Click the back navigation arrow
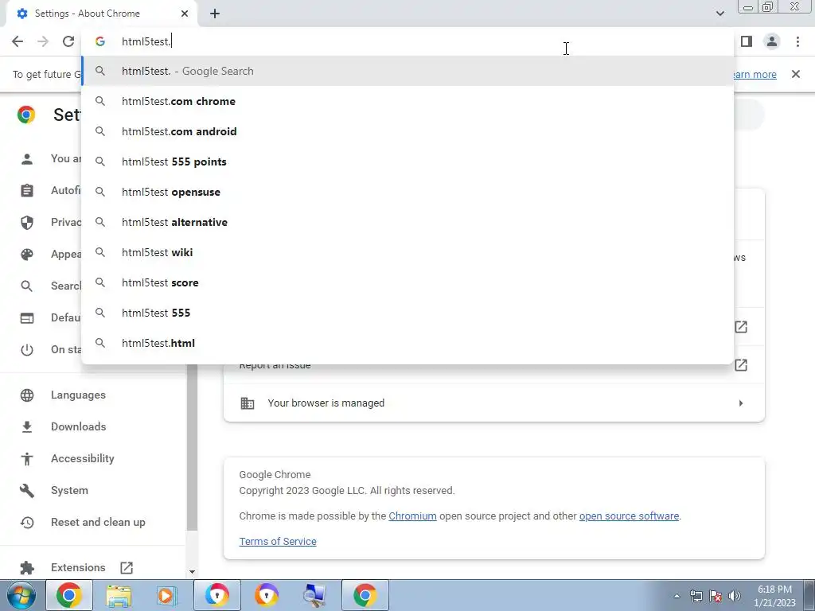The image size is (815, 611). tap(18, 41)
